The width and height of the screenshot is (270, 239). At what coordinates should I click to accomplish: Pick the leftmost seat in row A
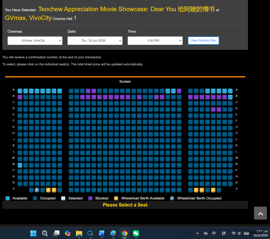20,91
